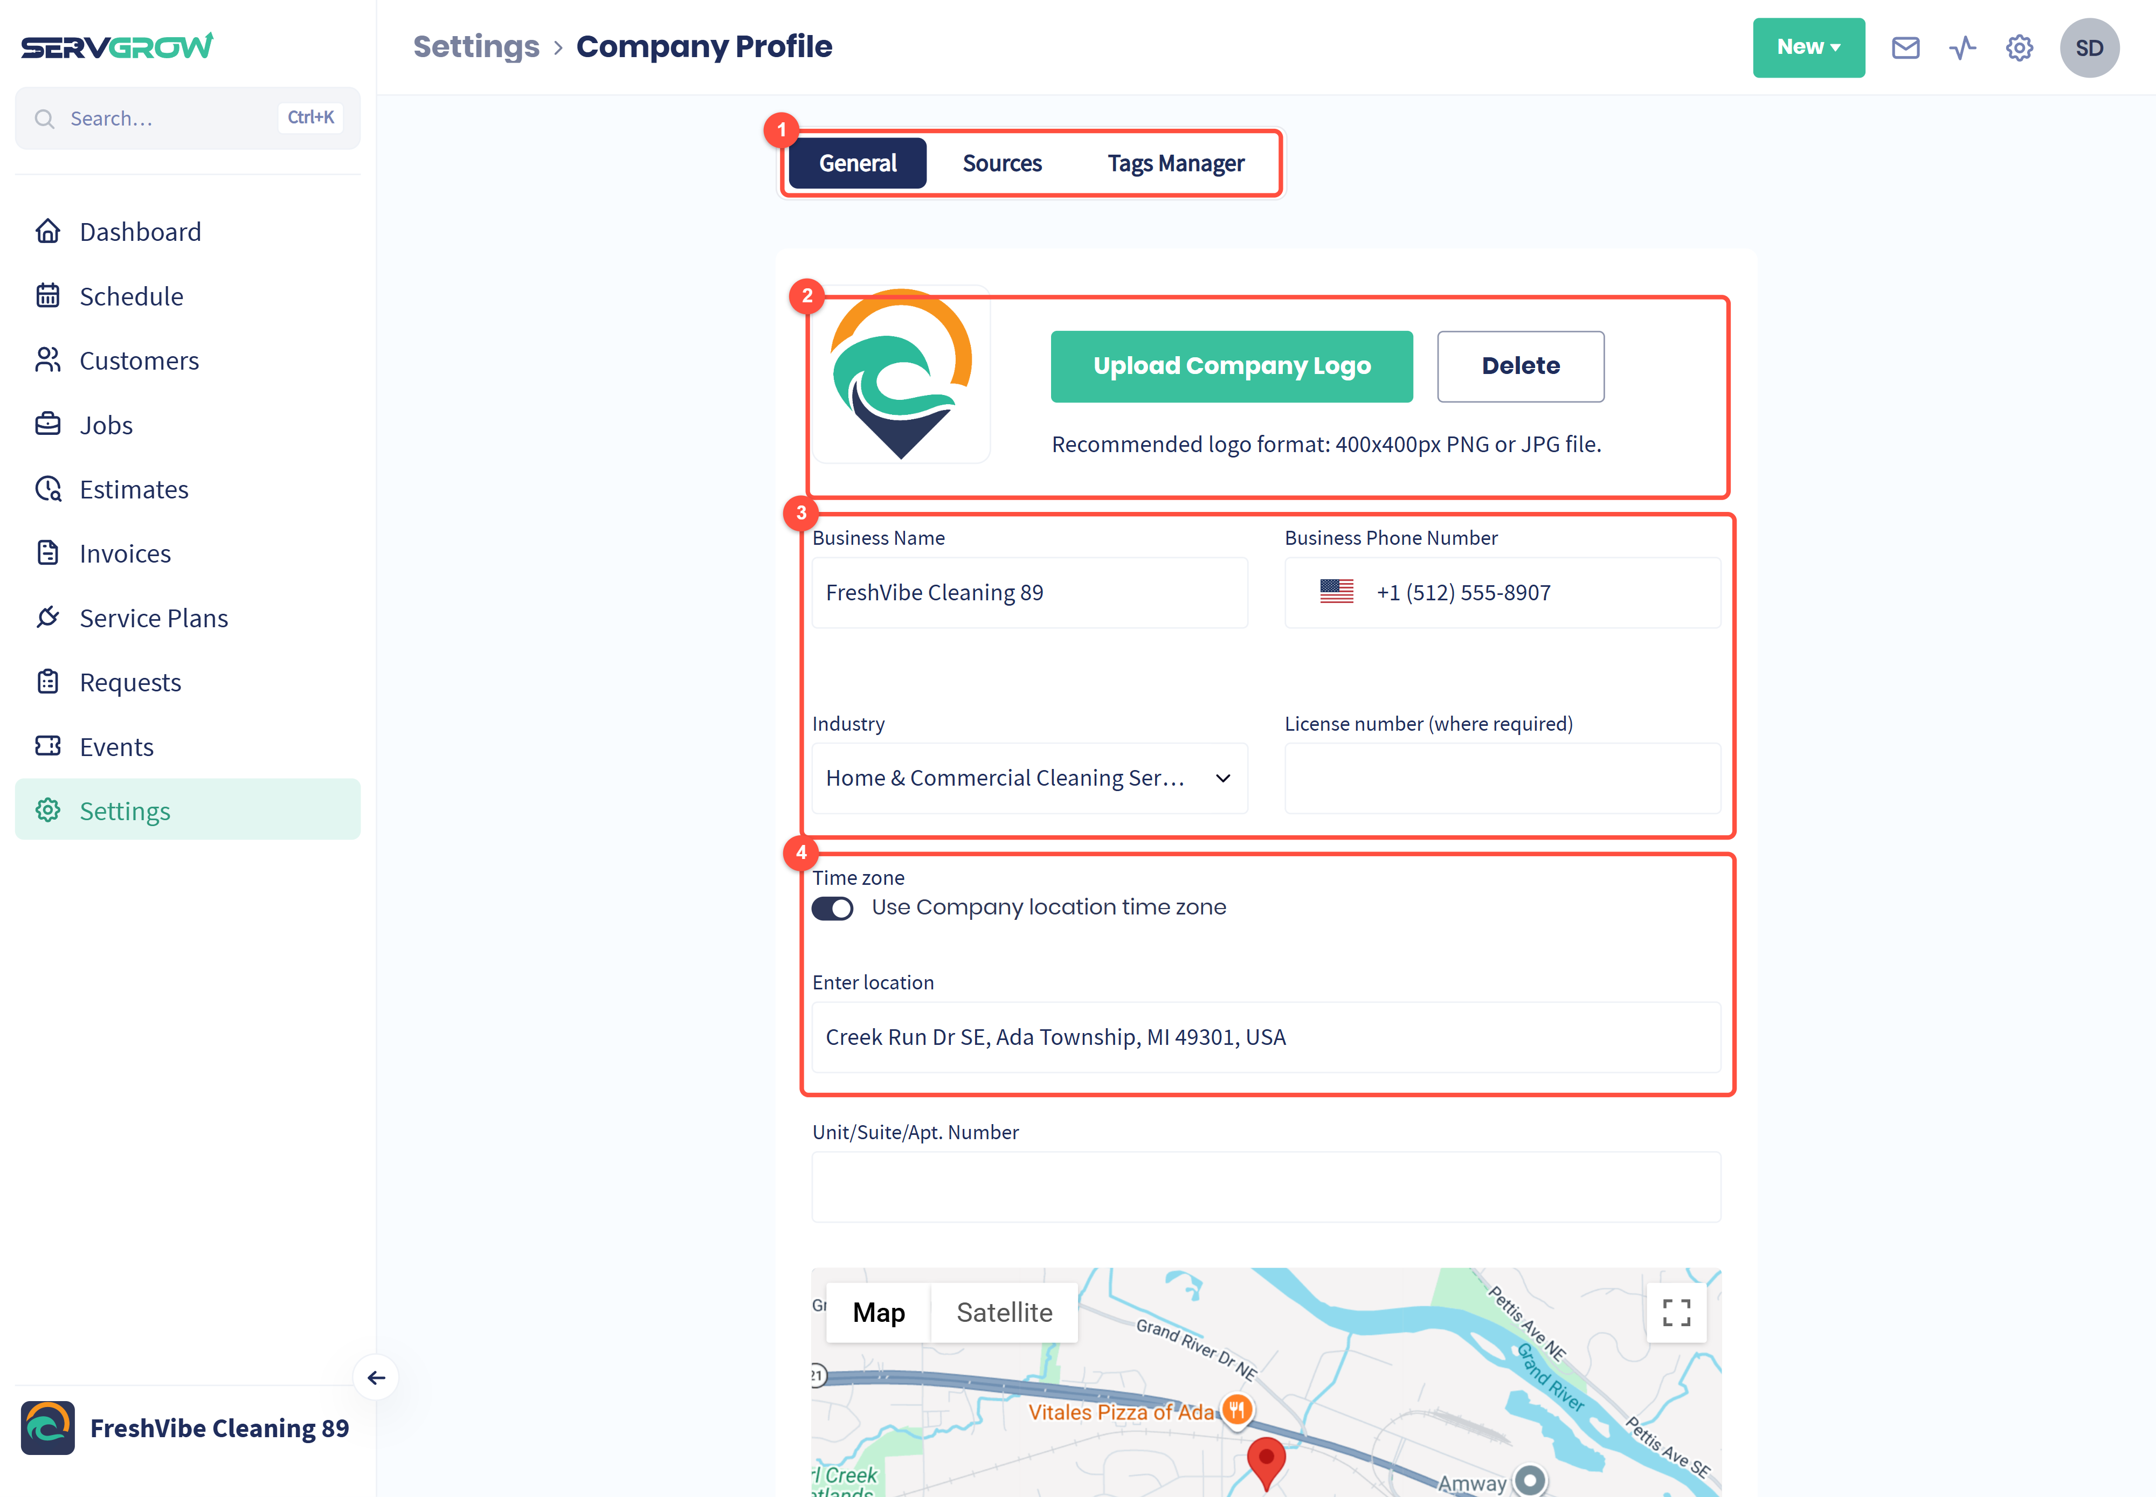Click the Settings breadcrumb link

(x=476, y=46)
